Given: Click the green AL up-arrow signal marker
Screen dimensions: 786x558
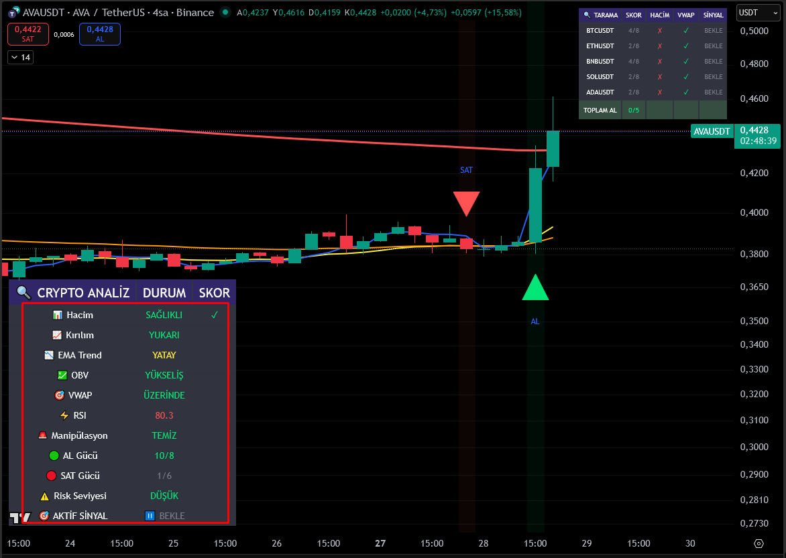Looking at the screenshot, I should click(x=535, y=287).
